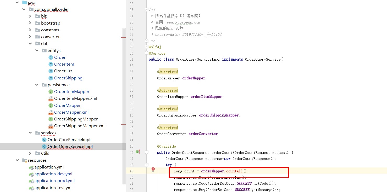Fold the try block at line 48
This screenshot has height=192, width=387.
coord(147,165)
